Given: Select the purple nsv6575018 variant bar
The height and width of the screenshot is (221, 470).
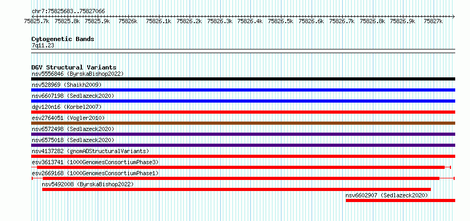Looking at the screenshot, I should click(x=243, y=145).
